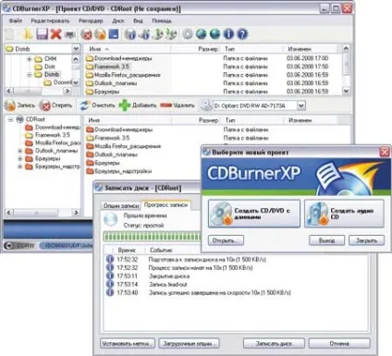Sort the top file list by Имя column

click(127, 49)
